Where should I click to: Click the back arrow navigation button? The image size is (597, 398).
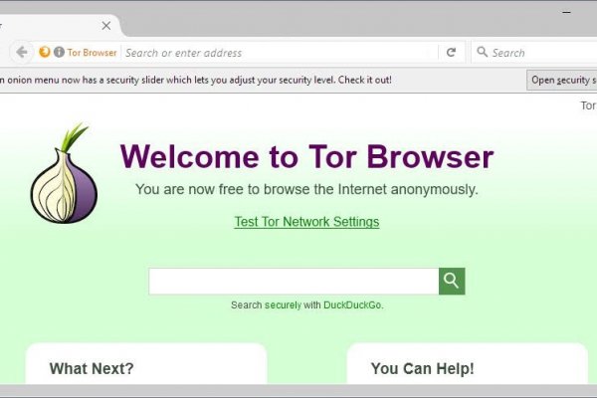pyautogui.click(x=21, y=52)
